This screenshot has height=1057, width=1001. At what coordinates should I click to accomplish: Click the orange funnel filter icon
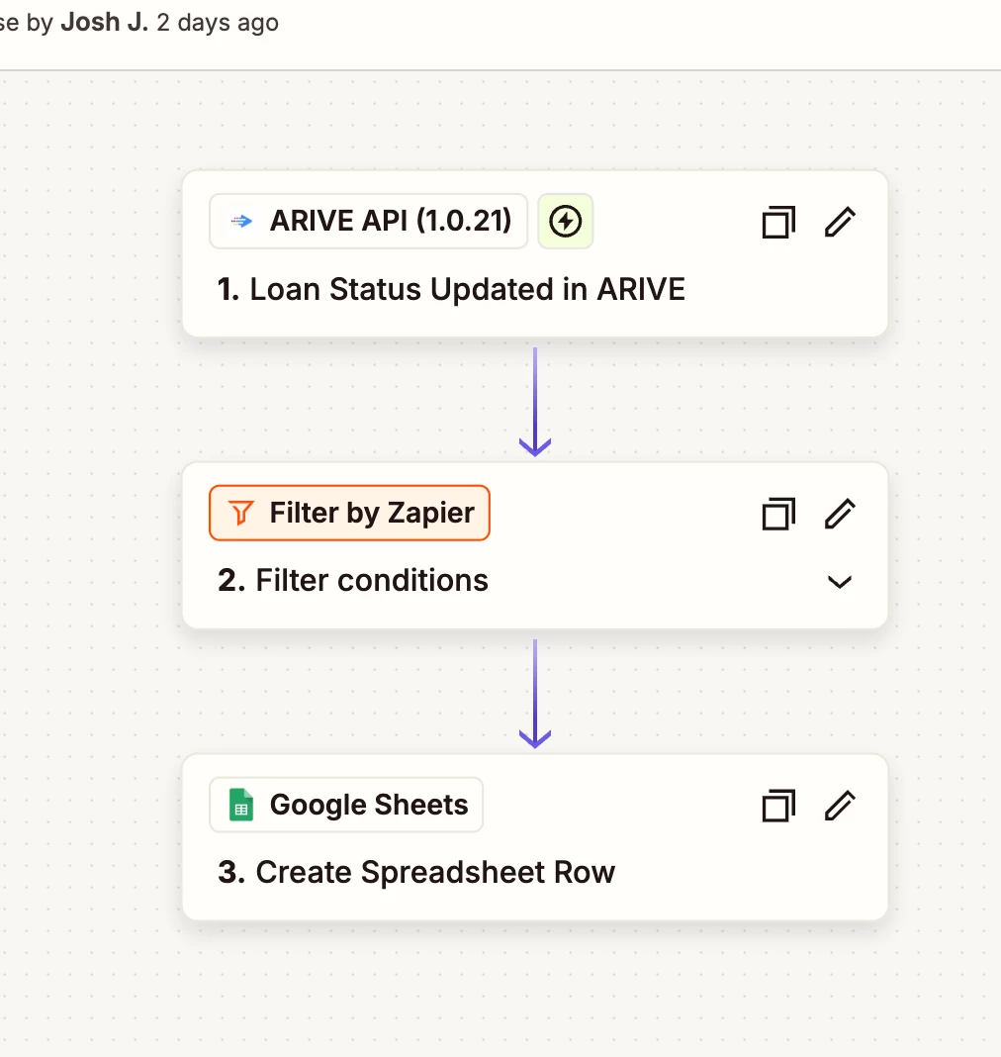coord(240,514)
